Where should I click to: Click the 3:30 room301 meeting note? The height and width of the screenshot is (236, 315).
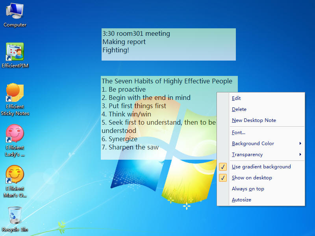point(136,34)
